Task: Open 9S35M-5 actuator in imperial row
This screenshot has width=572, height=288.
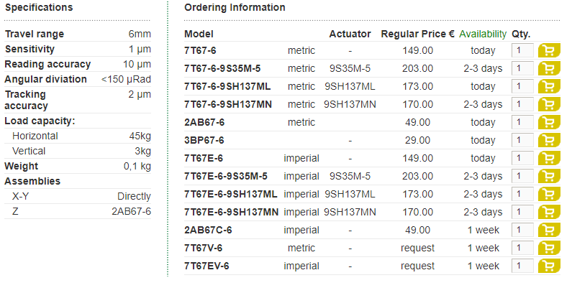Action: pyautogui.click(x=350, y=176)
